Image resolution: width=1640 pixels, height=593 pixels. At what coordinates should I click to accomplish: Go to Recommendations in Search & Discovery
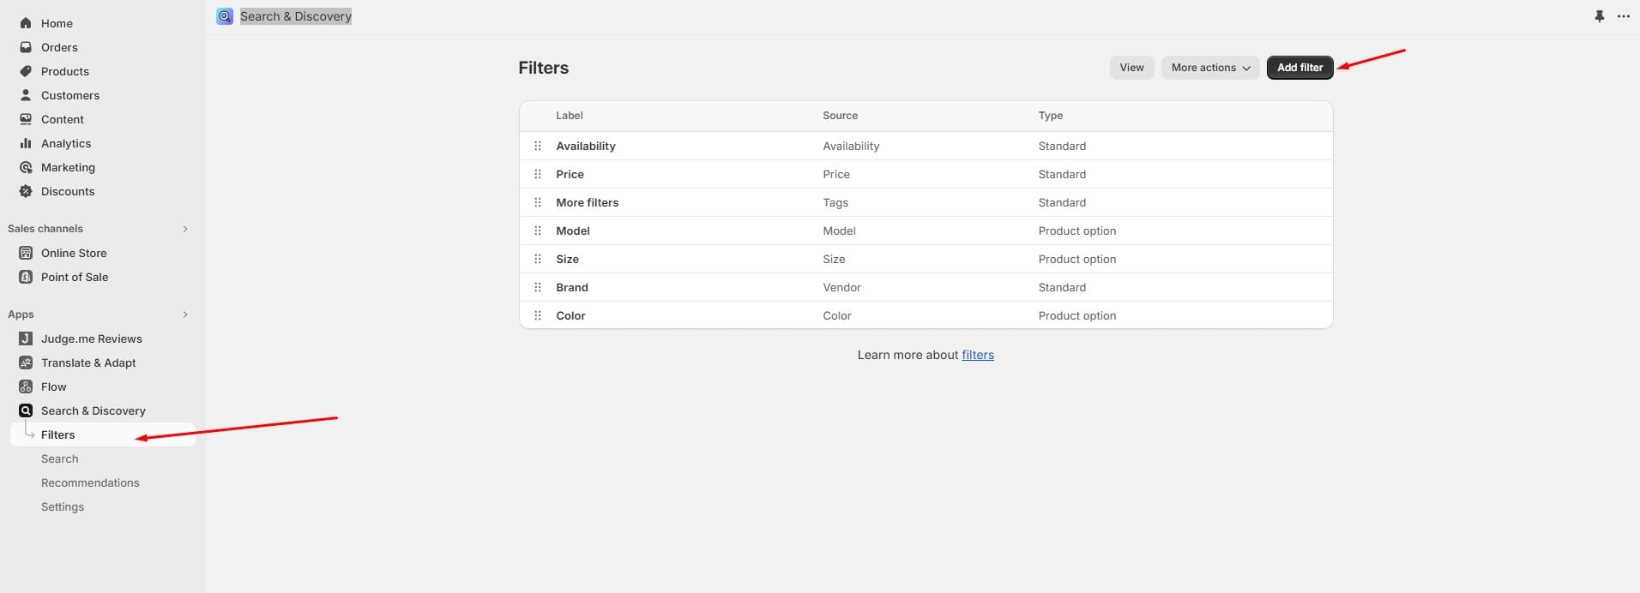[90, 482]
